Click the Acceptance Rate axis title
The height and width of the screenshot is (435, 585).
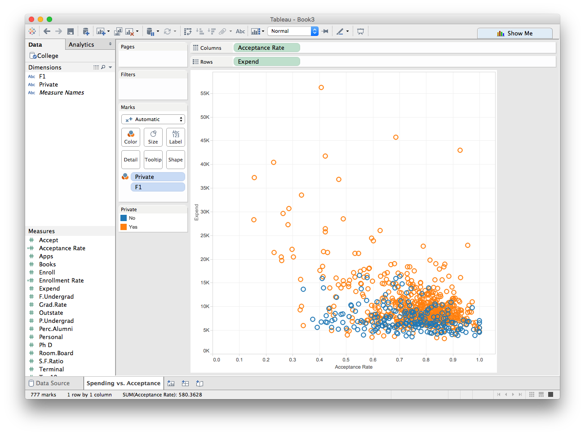click(354, 367)
